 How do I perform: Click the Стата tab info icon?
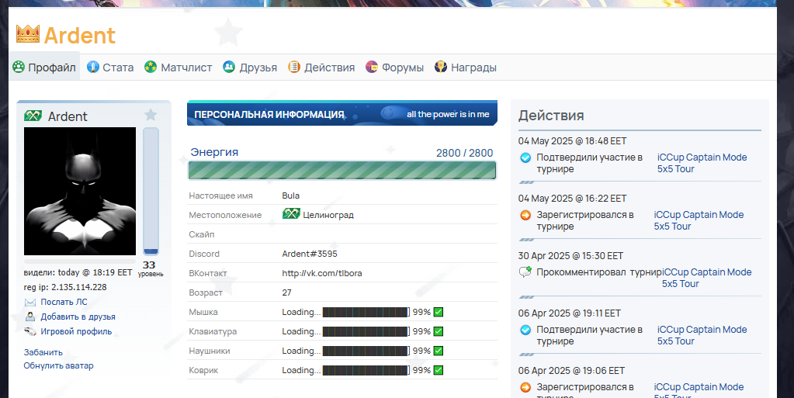[92, 67]
